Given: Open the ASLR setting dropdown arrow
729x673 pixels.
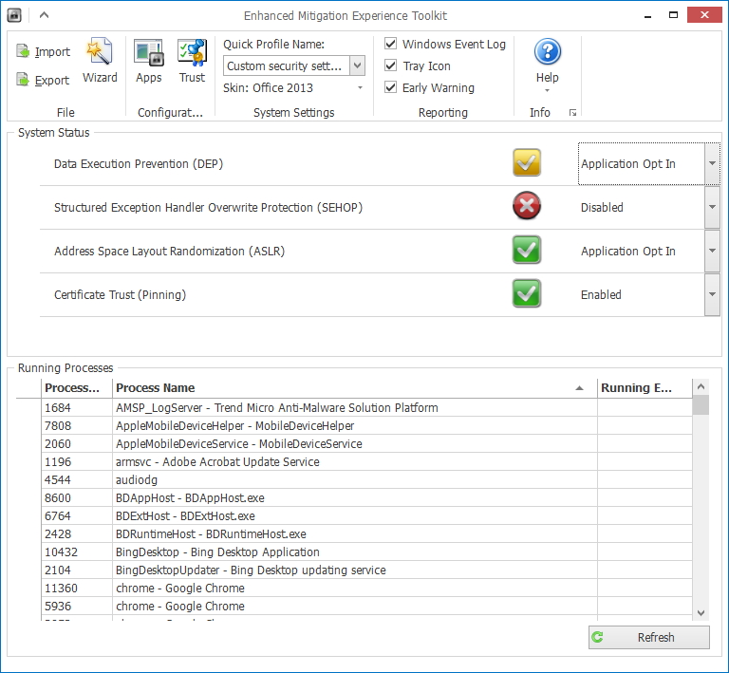Looking at the screenshot, I should click(x=712, y=251).
